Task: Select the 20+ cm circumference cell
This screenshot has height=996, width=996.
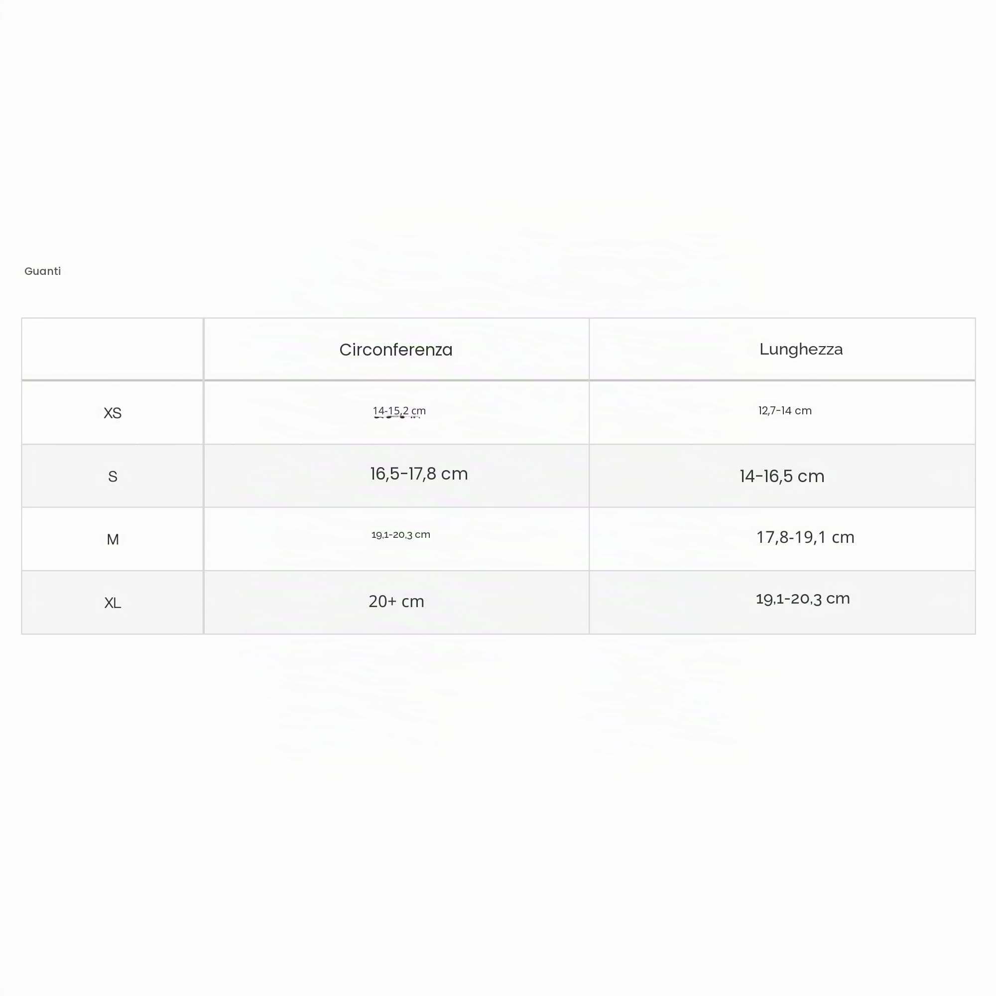Action: point(396,603)
